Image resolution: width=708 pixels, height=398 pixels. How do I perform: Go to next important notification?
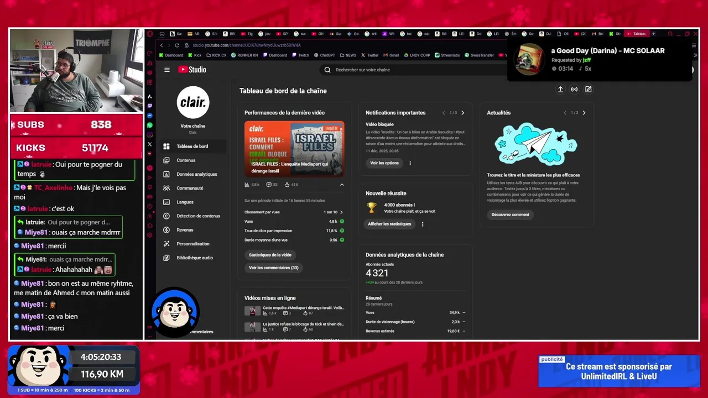(463, 113)
